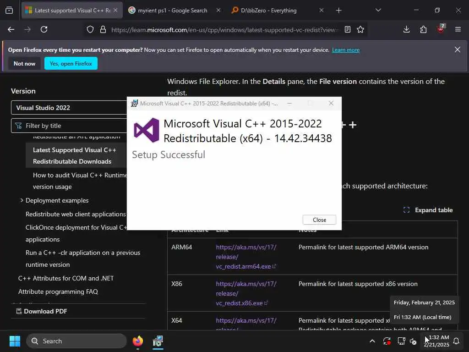
Task: Open the Firefox hamburger application menu
Action: pyautogui.click(x=458, y=29)
